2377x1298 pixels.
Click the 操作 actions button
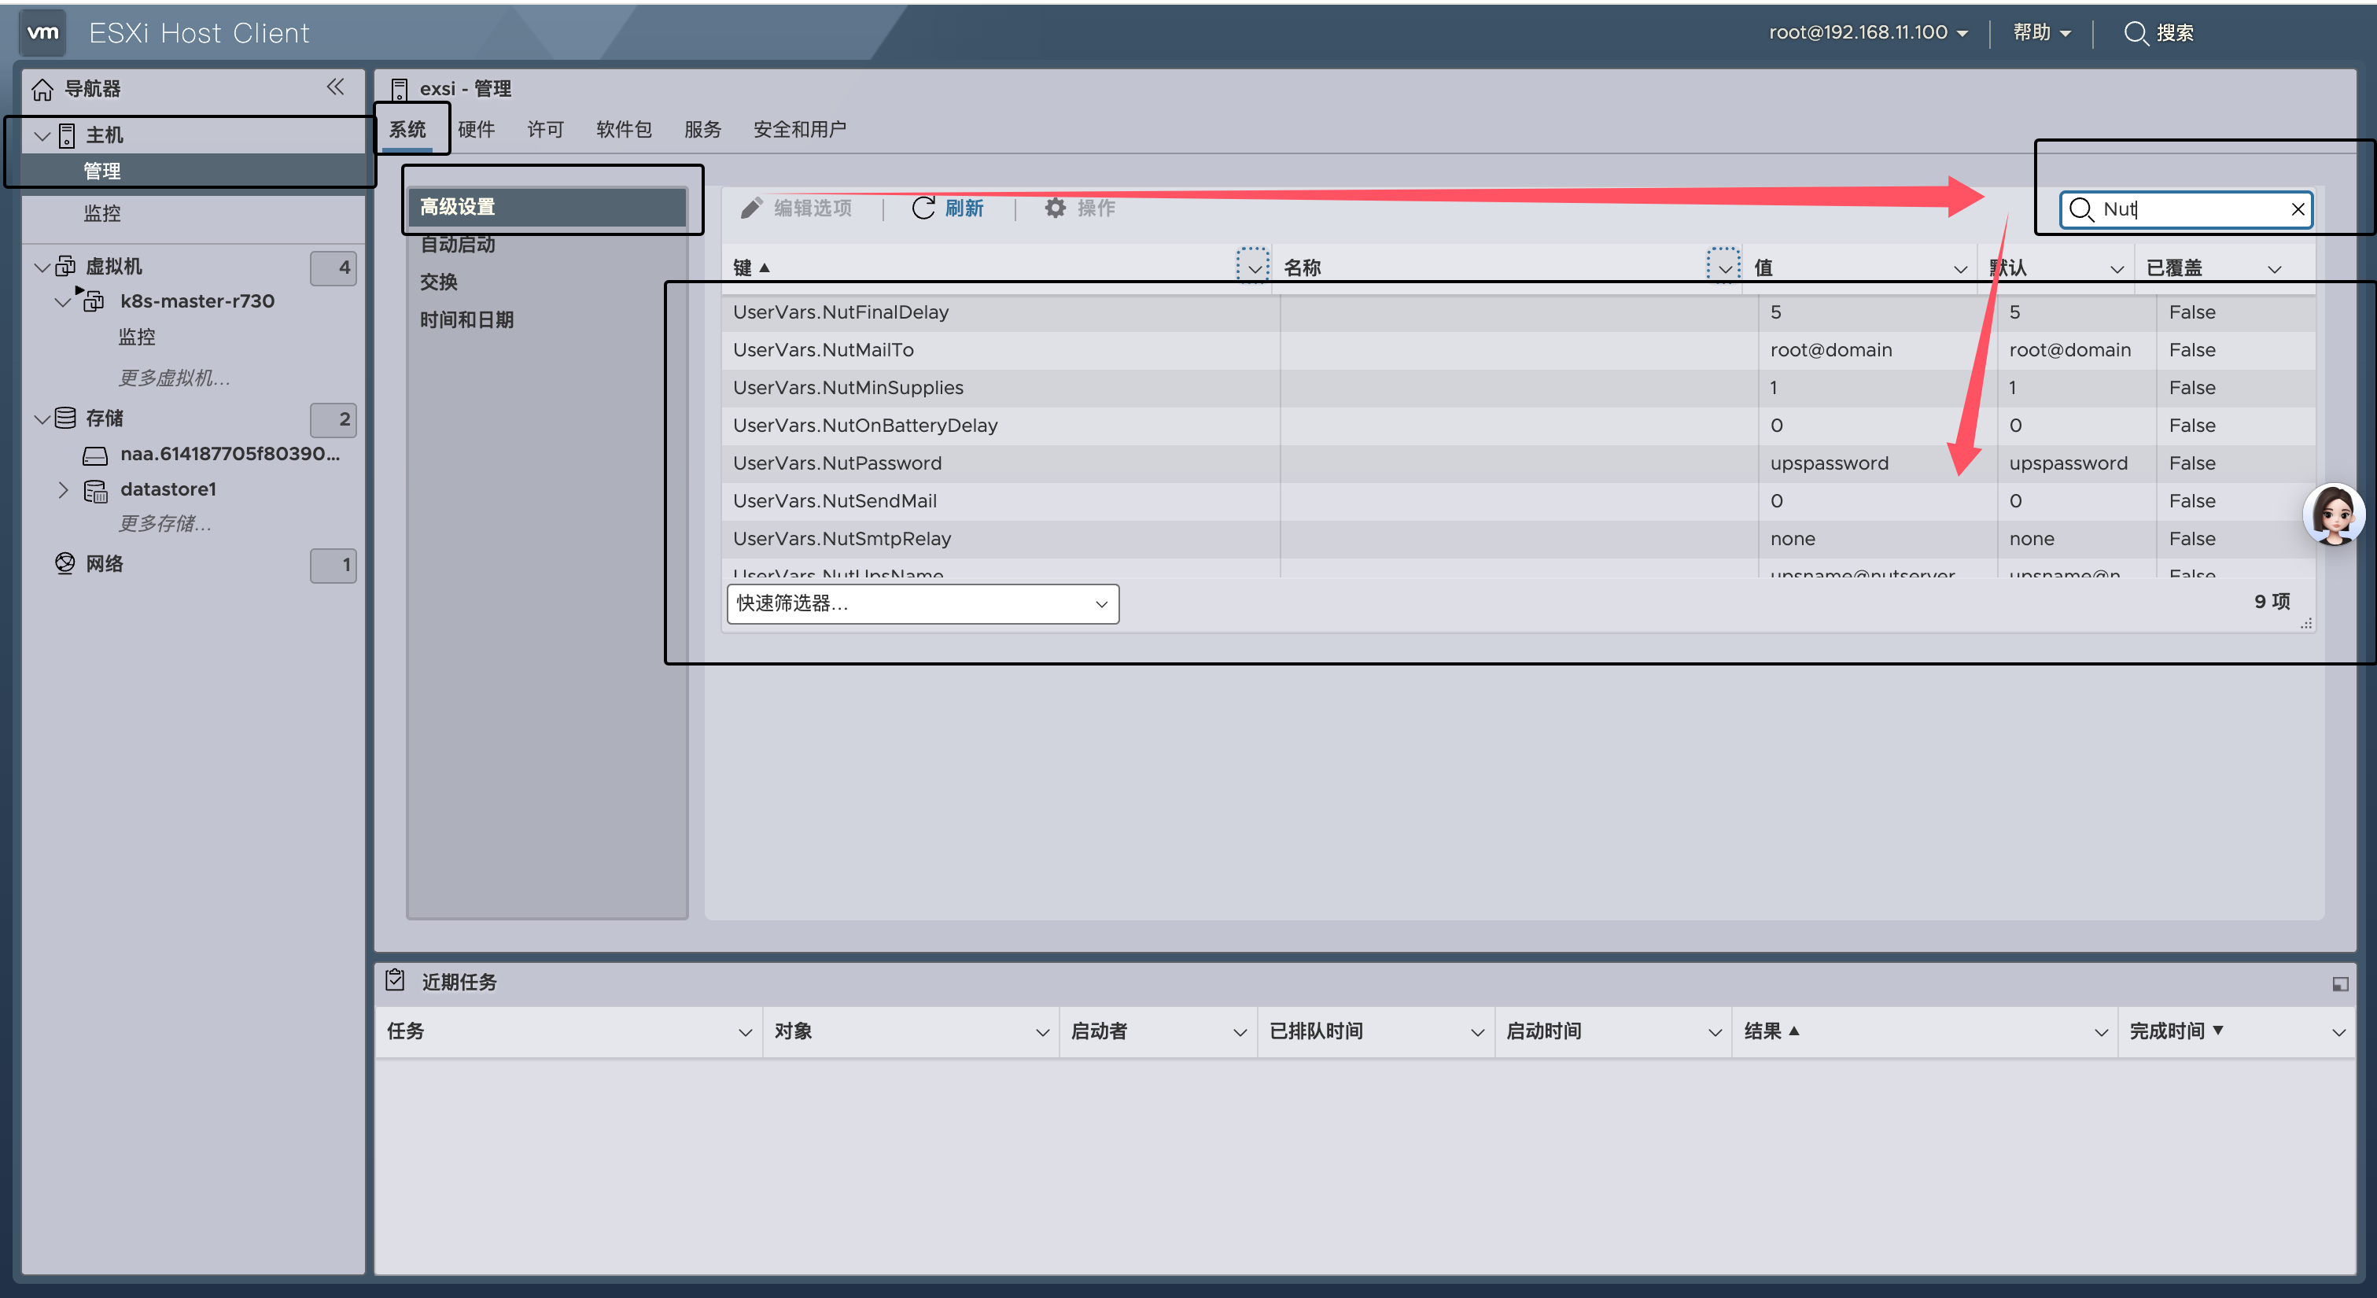point(1080,208)
